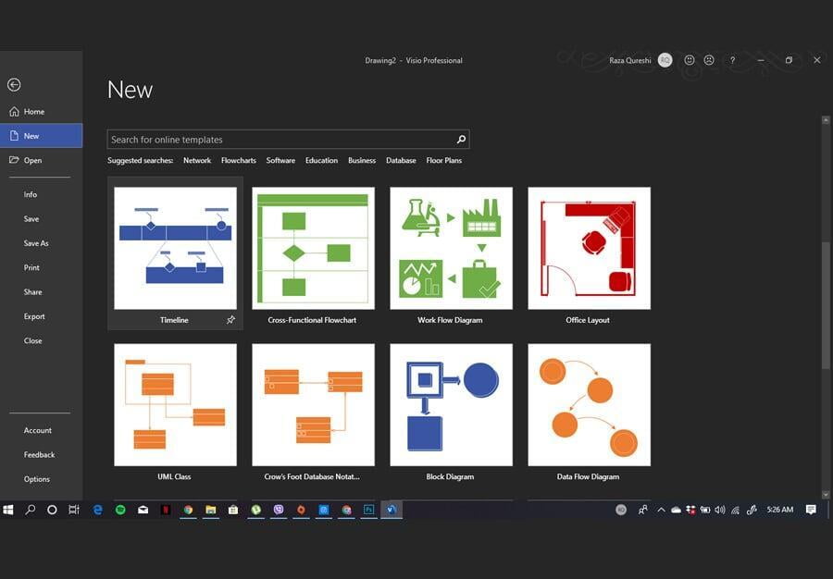
Task: Search the suggested term Business
Action: [362, 160]
